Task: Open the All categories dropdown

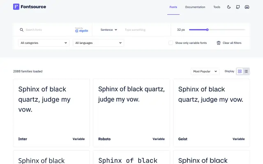Action: pyautogui.click(x=44, y=43)
